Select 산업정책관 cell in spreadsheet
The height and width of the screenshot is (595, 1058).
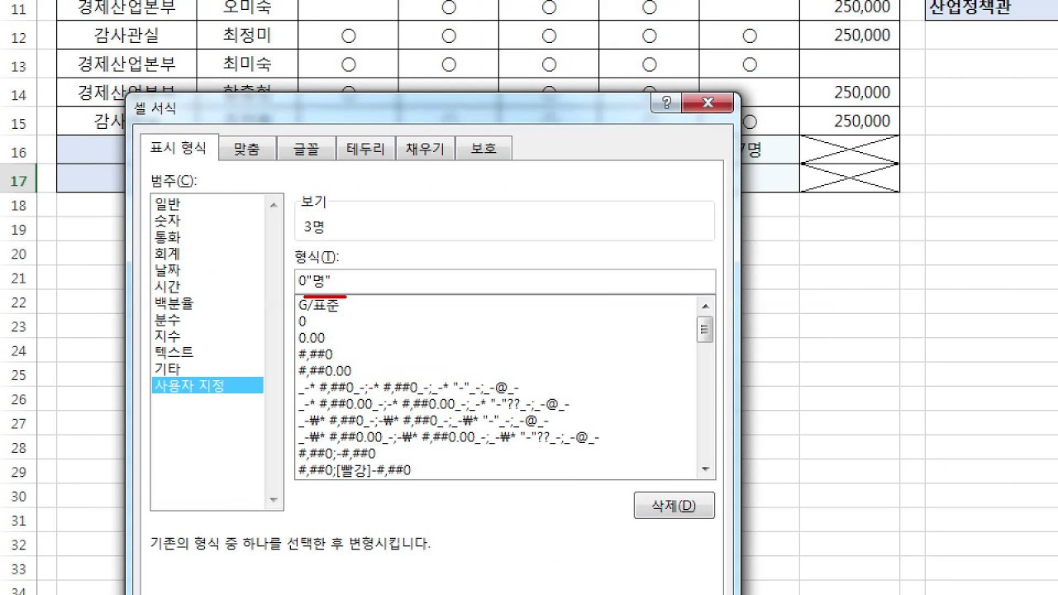(991, 8)
